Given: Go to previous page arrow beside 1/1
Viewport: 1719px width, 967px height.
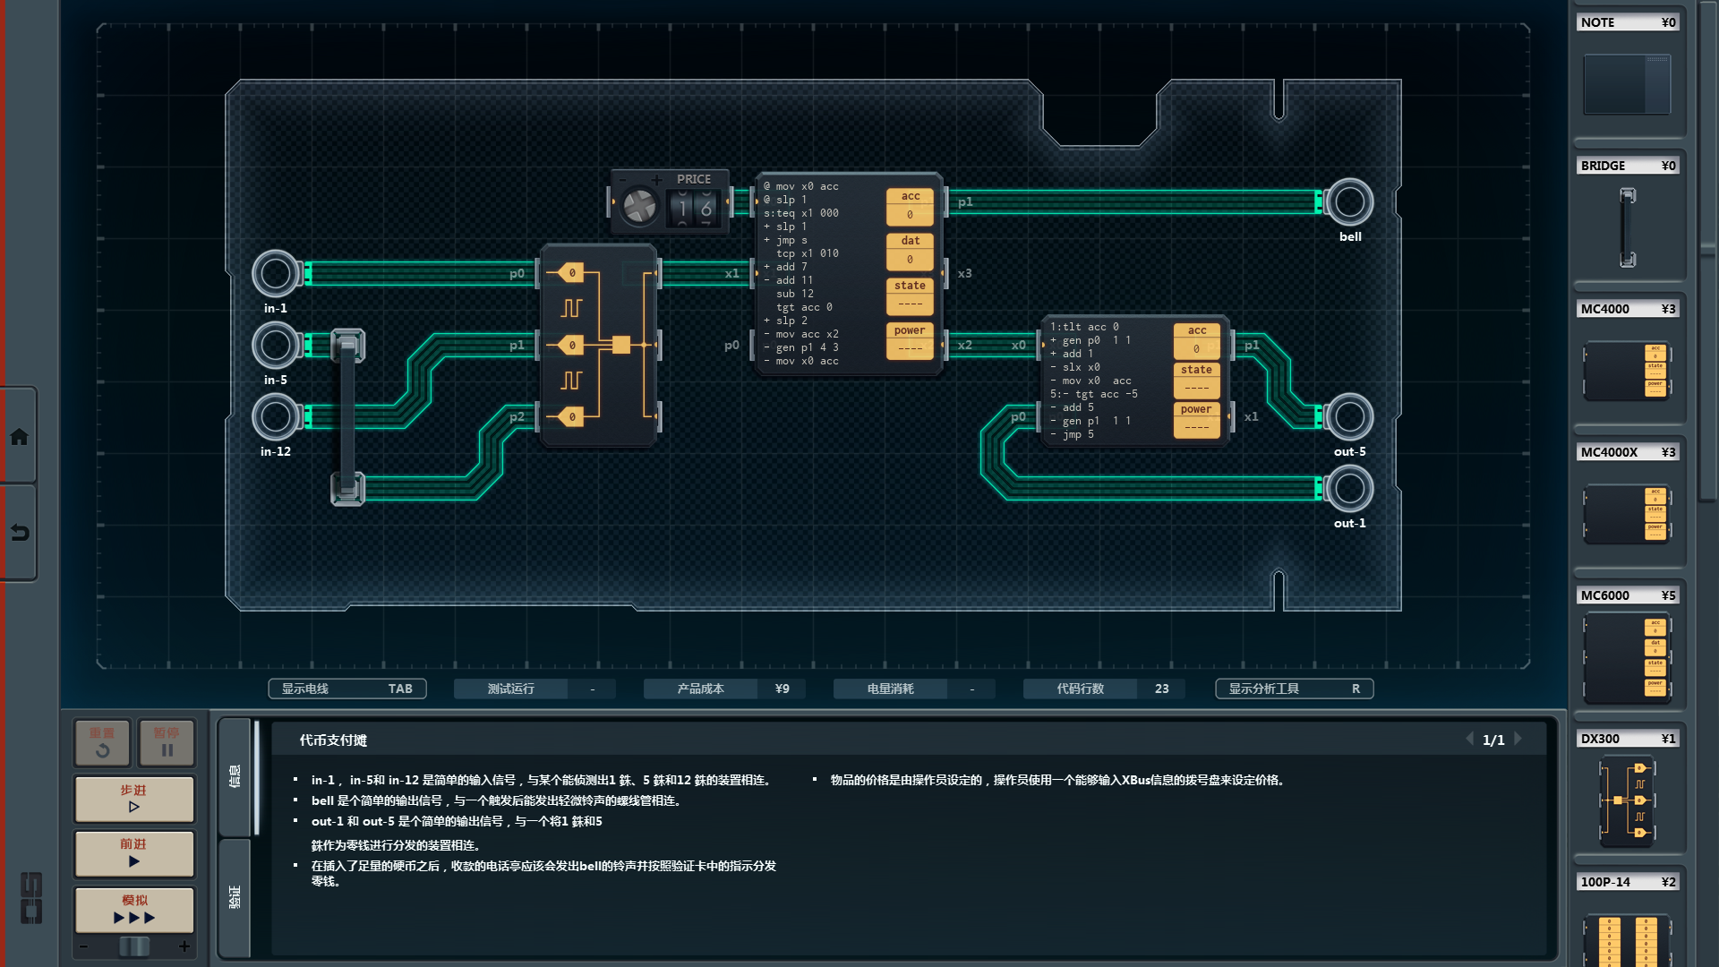Looking at the screenshot, I should pyautogui.click(x=1469, y=739).
